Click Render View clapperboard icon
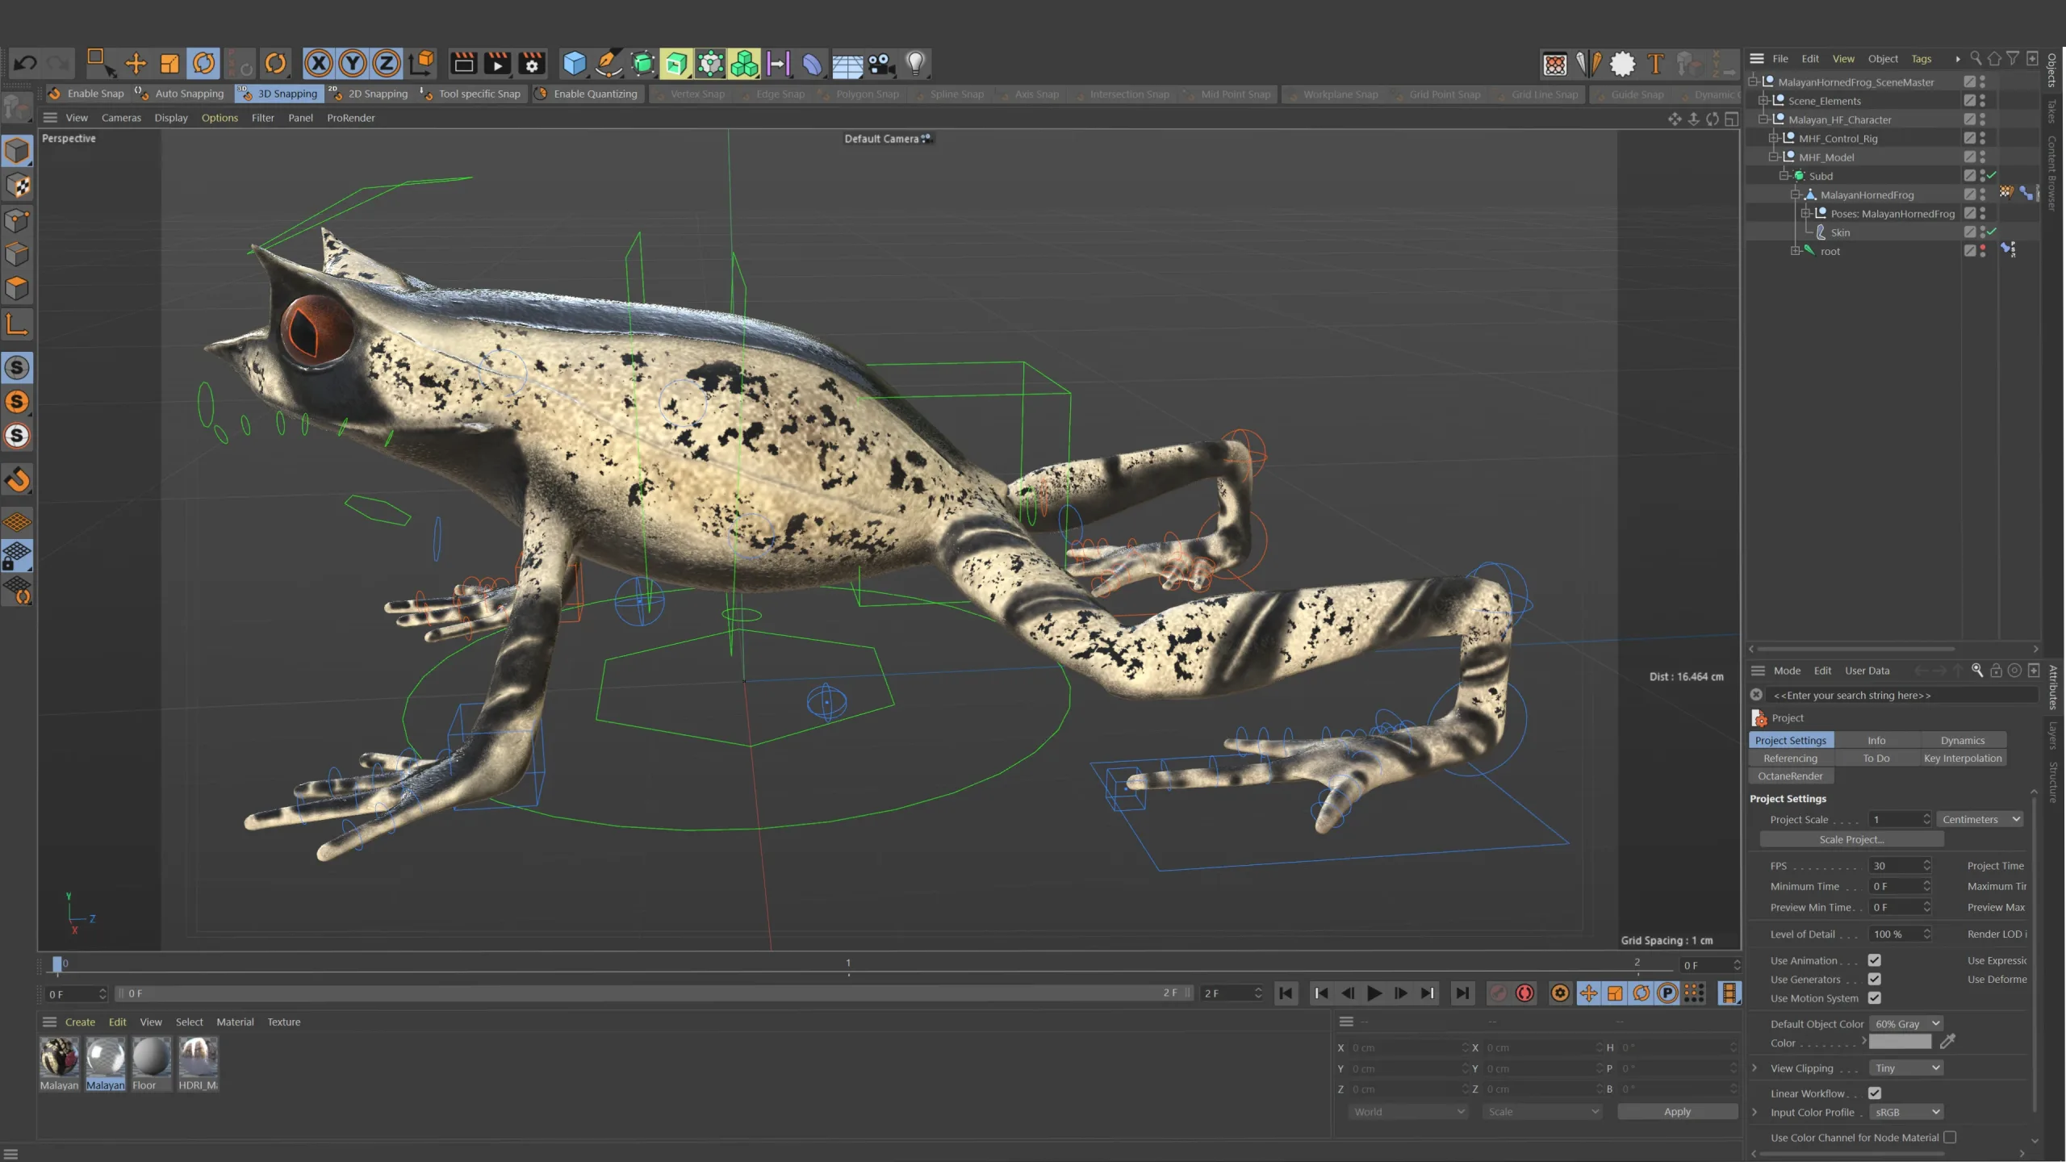2066x1162 pixels. 463,63
